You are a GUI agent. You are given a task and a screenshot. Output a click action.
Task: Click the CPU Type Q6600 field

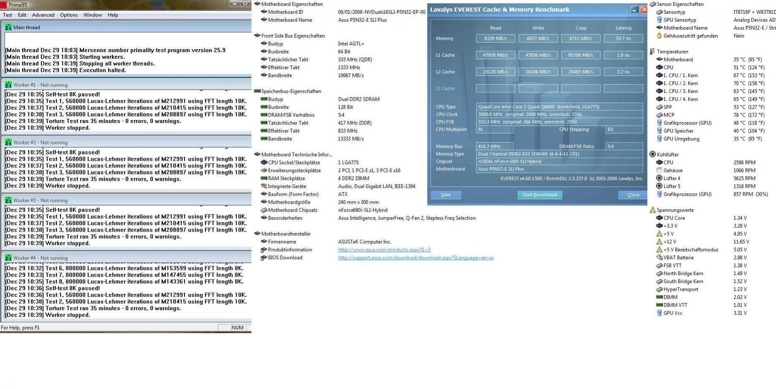click(x=560, y=107)
